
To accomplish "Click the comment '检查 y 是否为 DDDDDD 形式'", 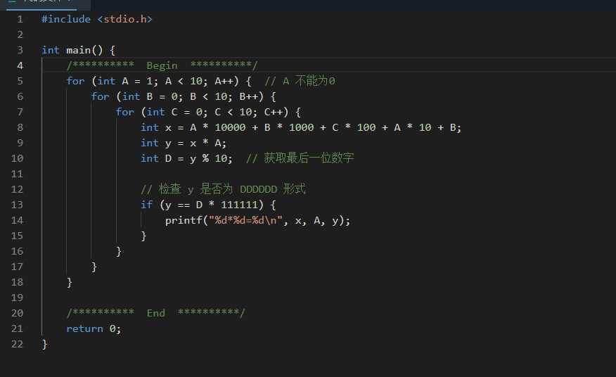I will [x=223, y=189].
